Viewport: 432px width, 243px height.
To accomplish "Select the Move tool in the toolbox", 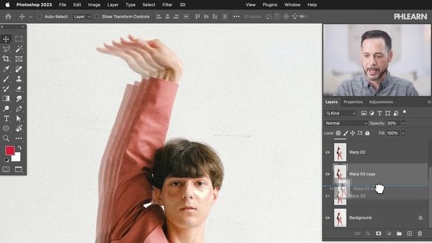I will (x=6, y=39).
